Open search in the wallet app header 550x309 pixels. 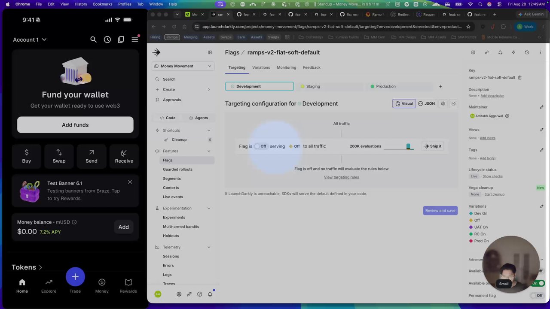tap(93, 39)
